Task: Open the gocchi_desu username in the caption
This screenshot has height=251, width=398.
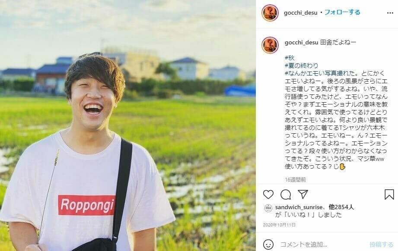Action: point(301,43)
